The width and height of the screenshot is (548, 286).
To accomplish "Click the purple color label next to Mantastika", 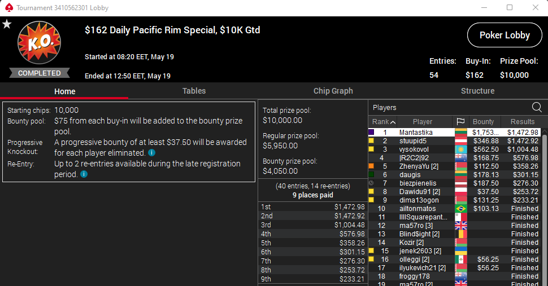I will pos(371,132).
